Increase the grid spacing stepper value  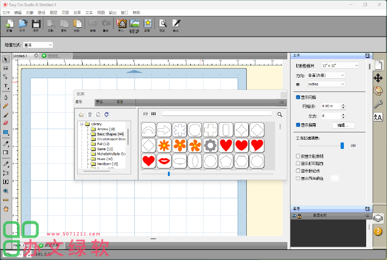pyautogui.click(x=343, y=105)
